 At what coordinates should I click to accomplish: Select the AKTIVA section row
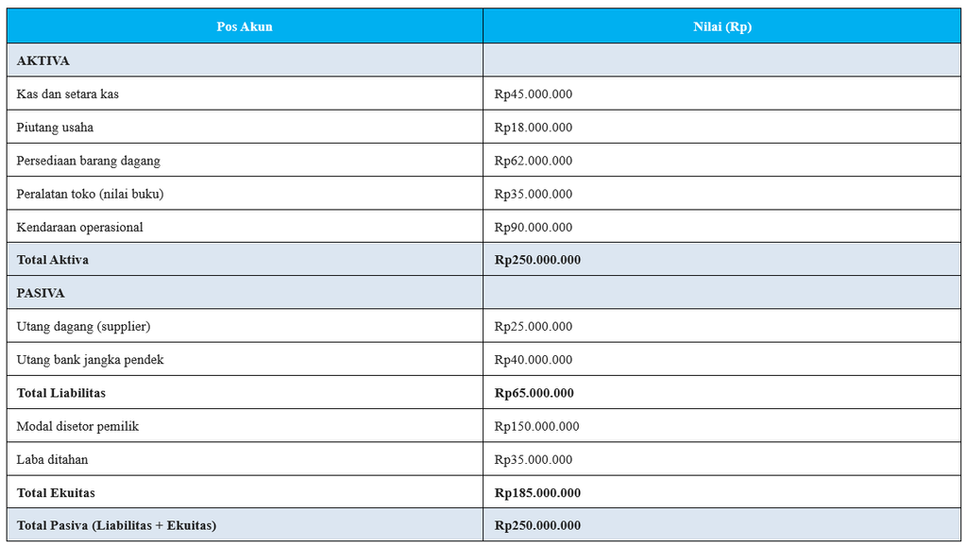point(483,60)
